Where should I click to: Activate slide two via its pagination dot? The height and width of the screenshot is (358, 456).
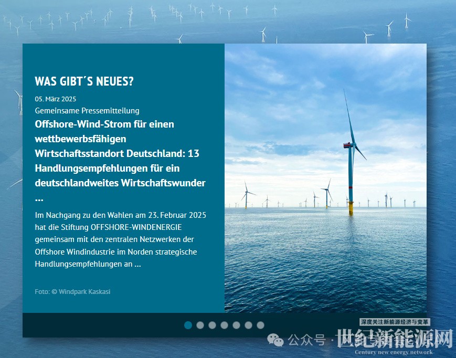click(200, 325)
